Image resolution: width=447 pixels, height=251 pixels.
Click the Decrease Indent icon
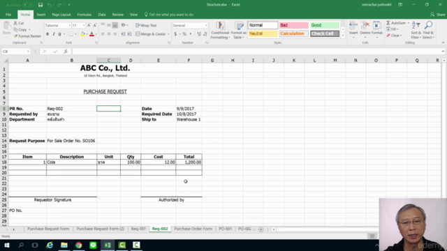pos(123,34)
